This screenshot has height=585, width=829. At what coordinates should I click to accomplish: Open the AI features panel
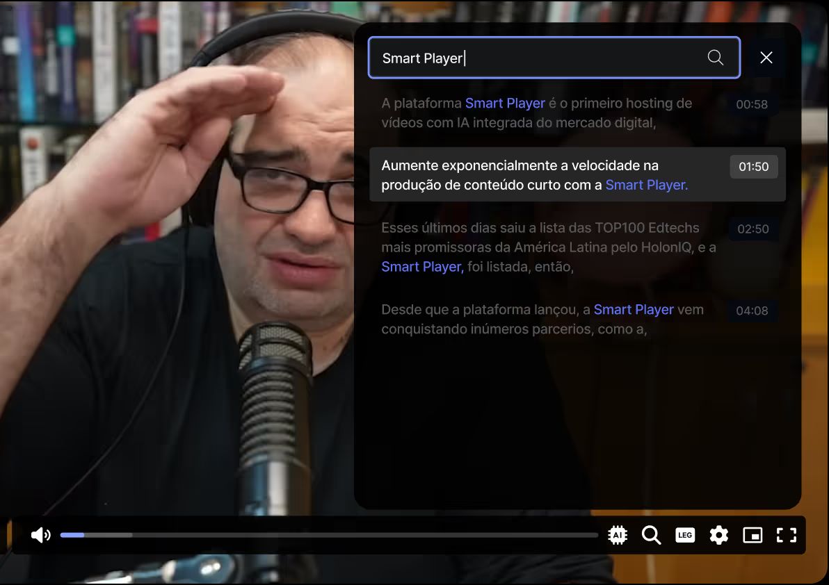(618, 535)
